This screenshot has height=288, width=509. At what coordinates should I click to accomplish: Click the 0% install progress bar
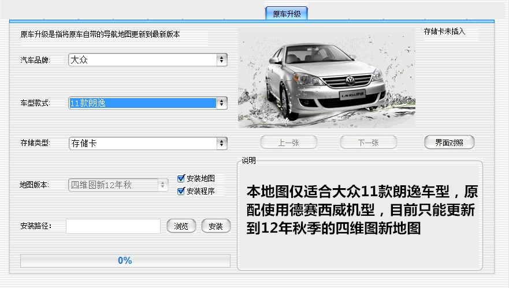125,260
